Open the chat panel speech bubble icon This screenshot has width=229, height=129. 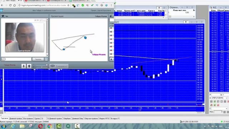coord(3,16)
